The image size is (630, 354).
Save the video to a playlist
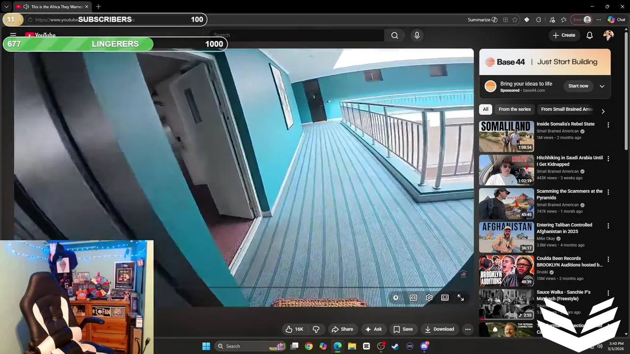403,329
